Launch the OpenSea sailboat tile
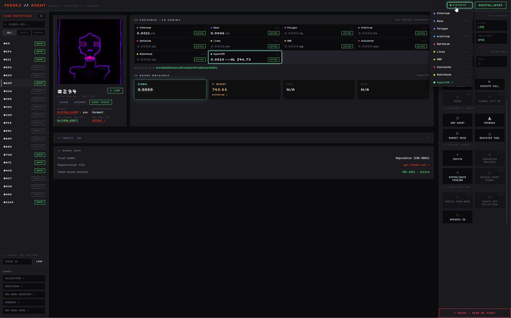The width and height of the screenshot is (511, 318). [x=490, y=120]
